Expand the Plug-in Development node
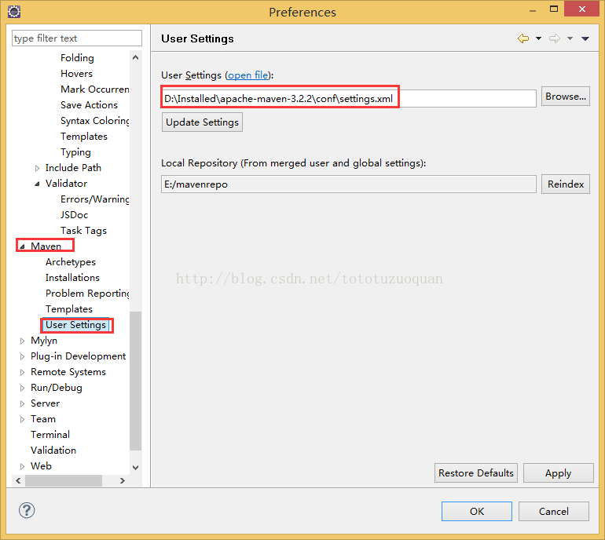Image resolution: width=605 pixels, height=540 pixels. point(22,356)
